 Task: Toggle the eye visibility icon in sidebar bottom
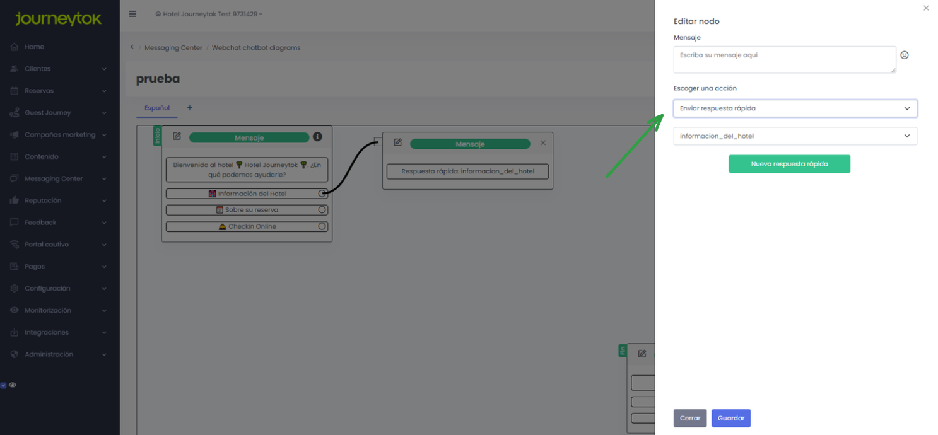pyautogui.click(x=13, y=385)
